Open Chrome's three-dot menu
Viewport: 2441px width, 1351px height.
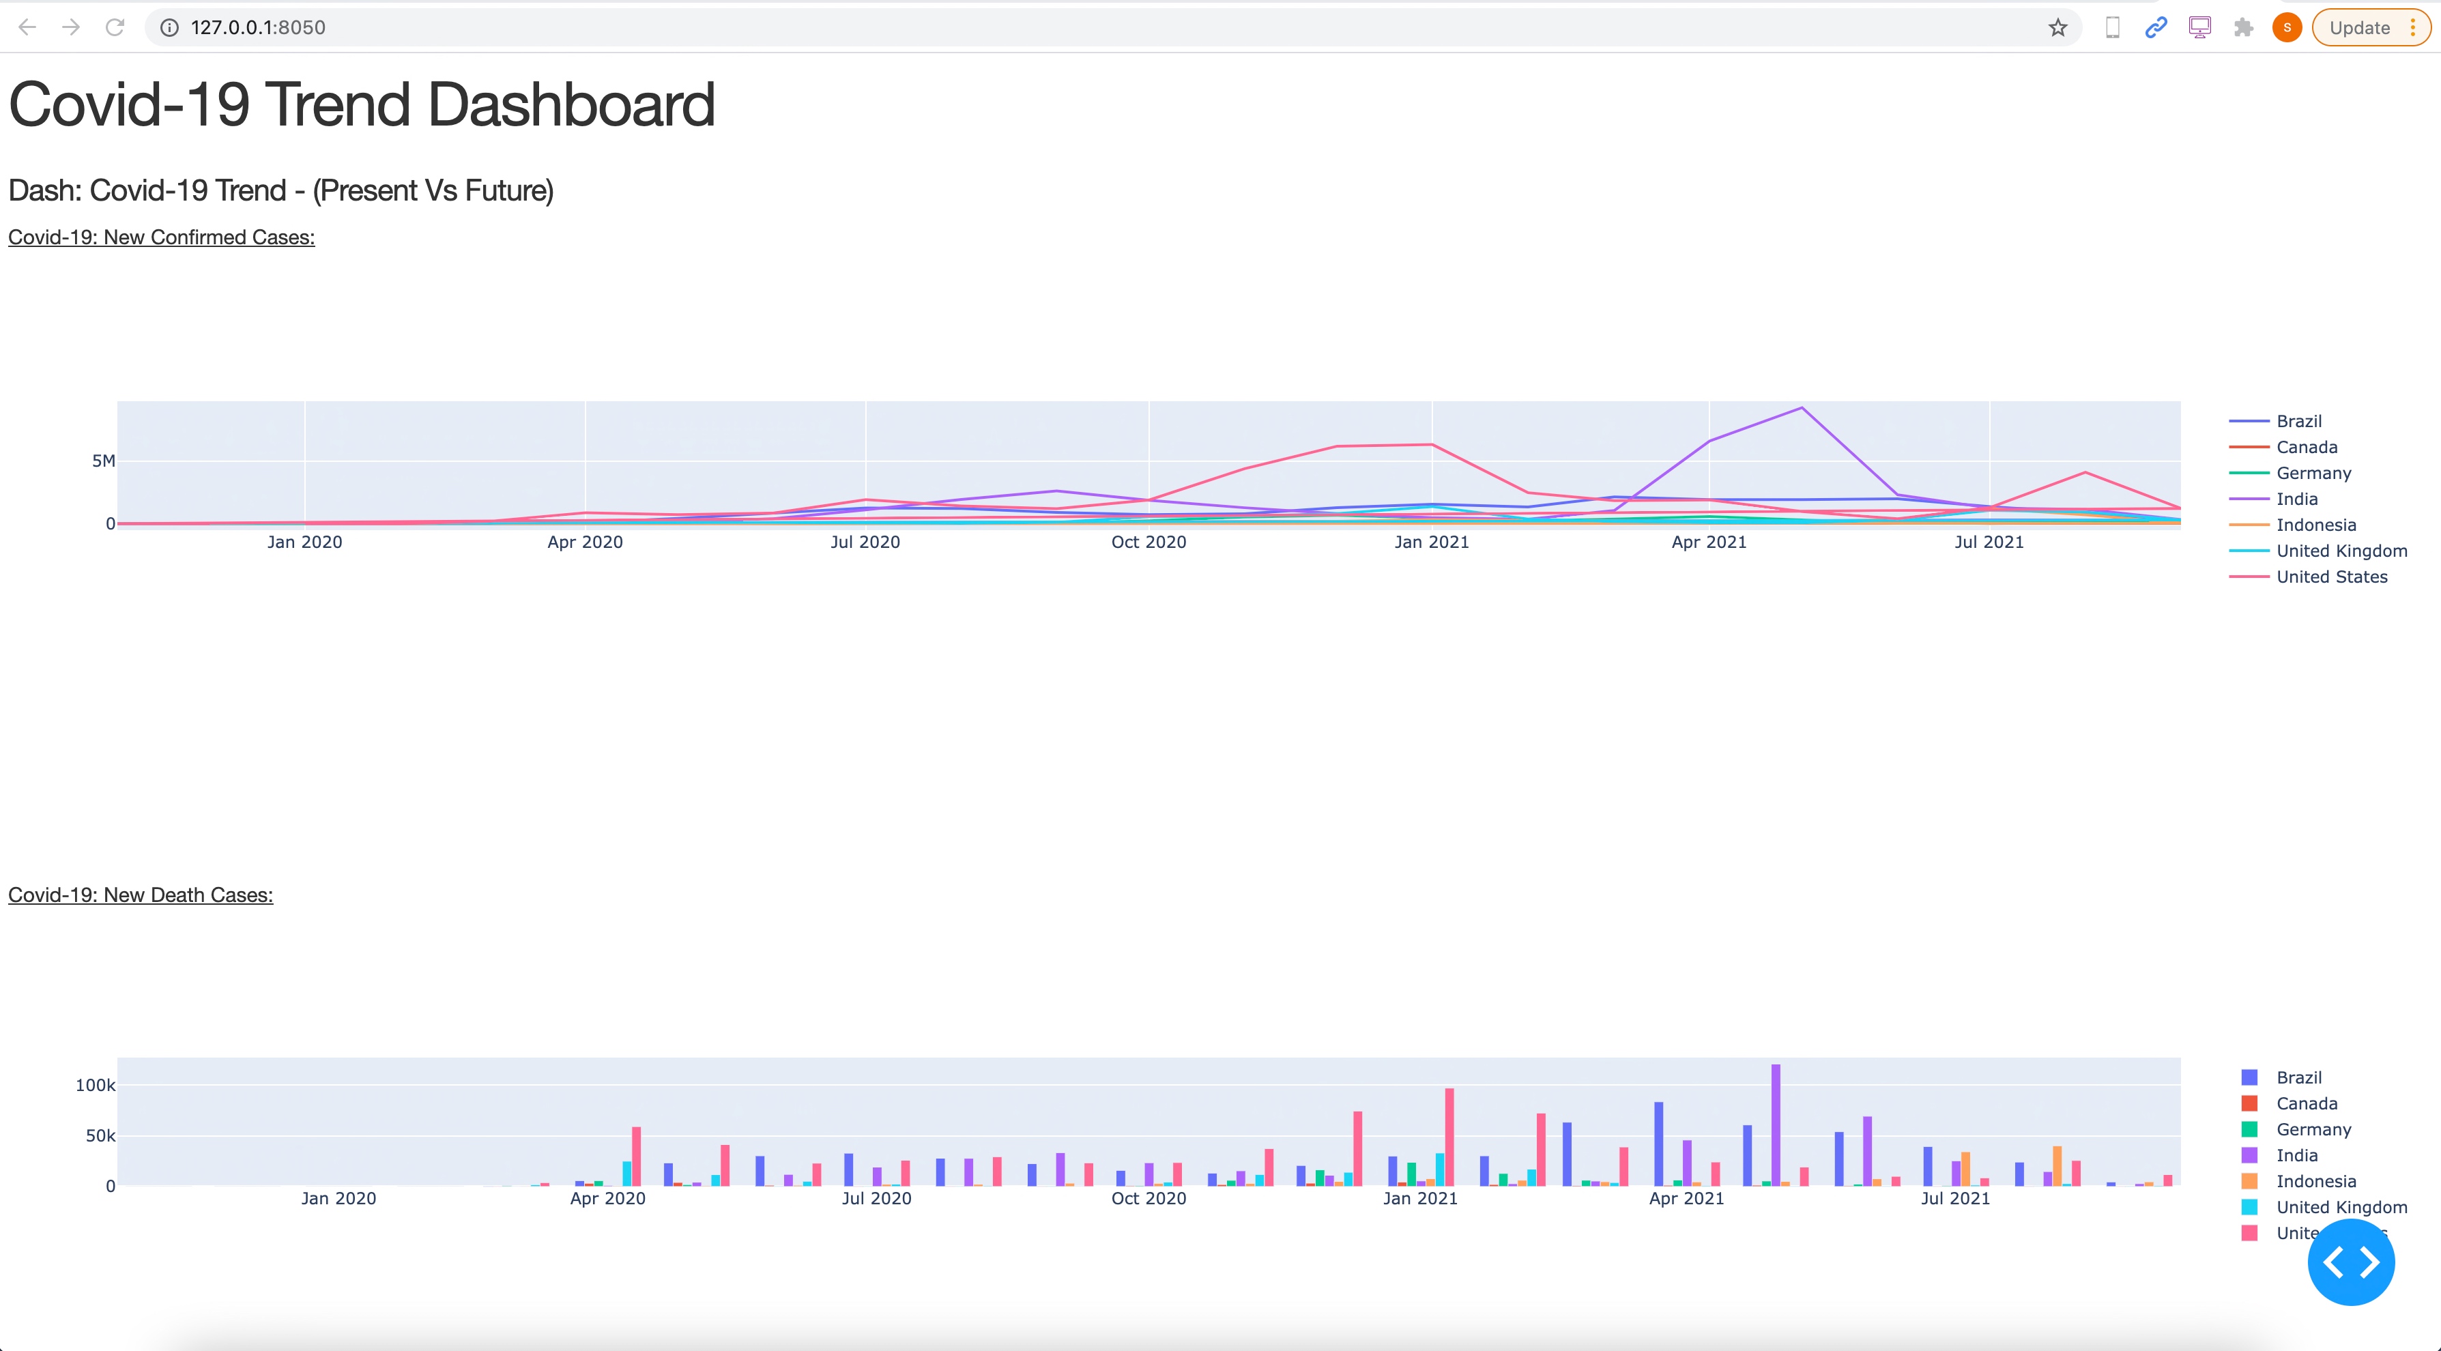click(x=2412, y=27)
